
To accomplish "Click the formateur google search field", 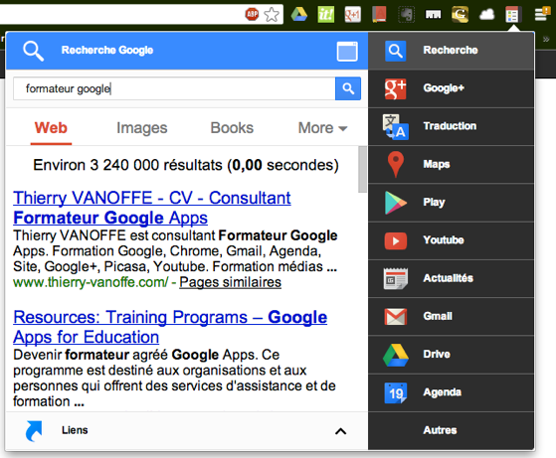I will [174, 88].
